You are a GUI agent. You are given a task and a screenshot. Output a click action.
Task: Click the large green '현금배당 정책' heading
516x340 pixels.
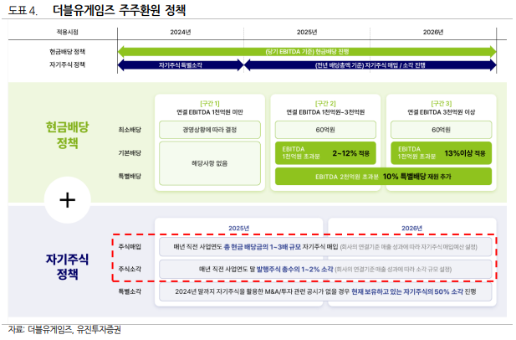click(67, 135)
